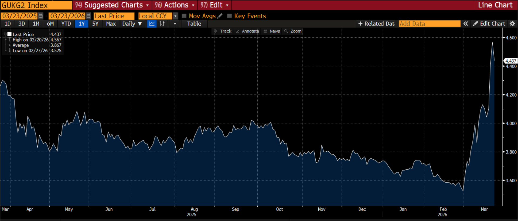Viewport: 518px width, 221px height.
Task: Open the Daily periodicity dropdown
Action: click(132, 24)
